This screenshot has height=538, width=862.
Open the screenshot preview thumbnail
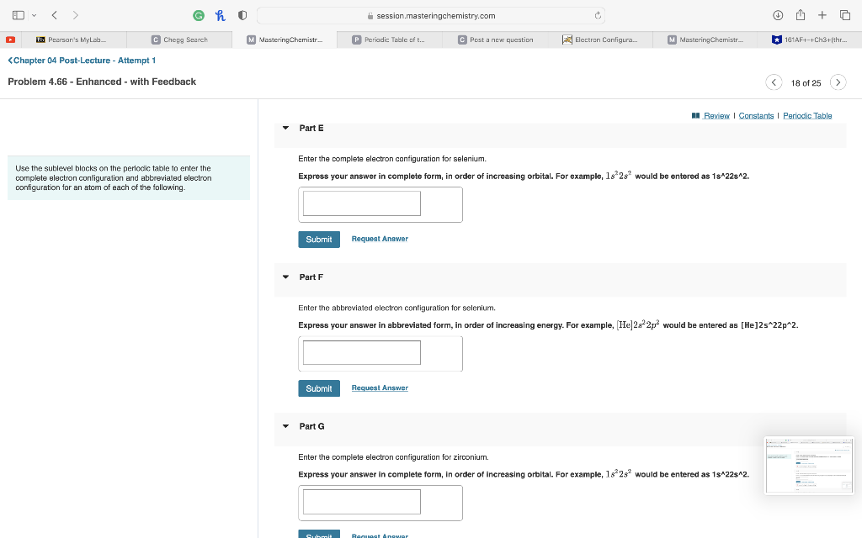click(809, 466)
